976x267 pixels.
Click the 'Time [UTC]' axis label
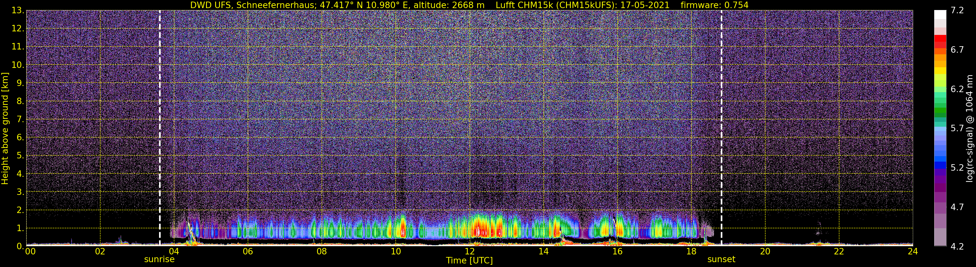tap(469, 261)
